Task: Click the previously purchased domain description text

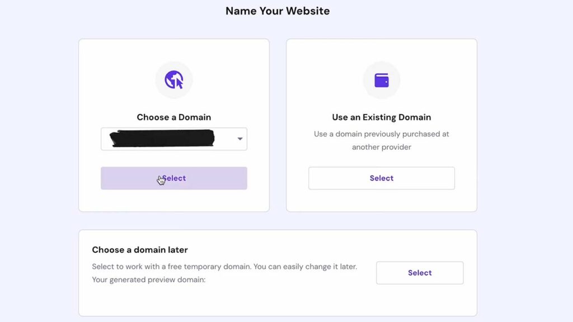Action: coord(382,140)
